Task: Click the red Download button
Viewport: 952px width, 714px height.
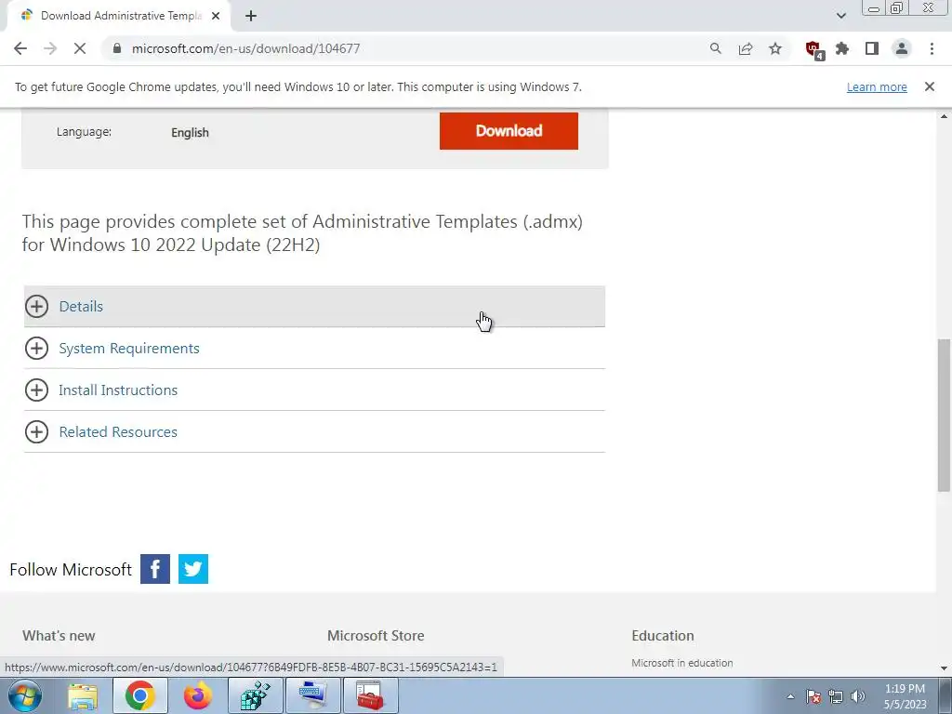Action: click(x=509, y=130)
